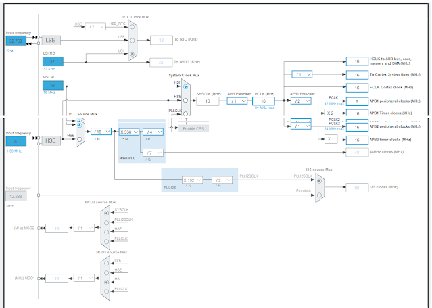
Task: Click the 12.288 I2S input frequency field
Action: click(x=16, y=197)
